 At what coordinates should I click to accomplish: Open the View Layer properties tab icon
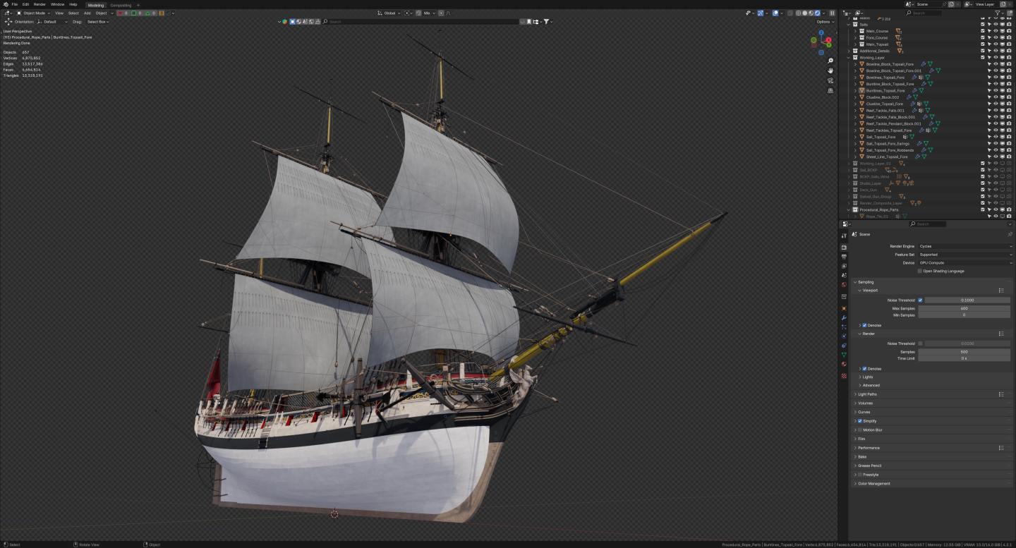844,266
